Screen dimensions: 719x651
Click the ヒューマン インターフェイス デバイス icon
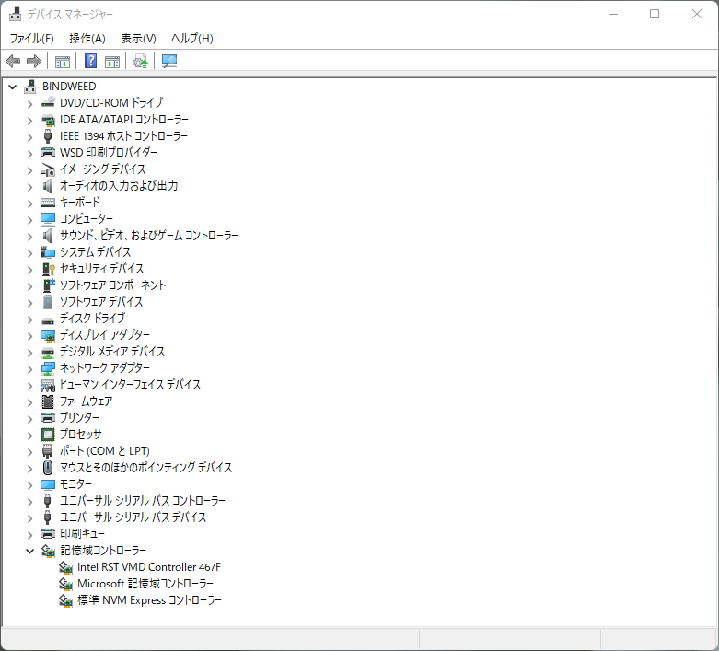48,386
